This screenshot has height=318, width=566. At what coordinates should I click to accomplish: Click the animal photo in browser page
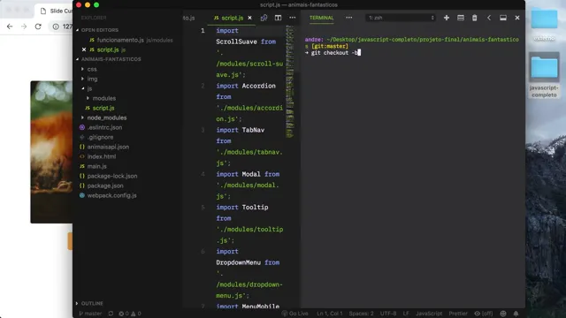[x=51, y=152]
